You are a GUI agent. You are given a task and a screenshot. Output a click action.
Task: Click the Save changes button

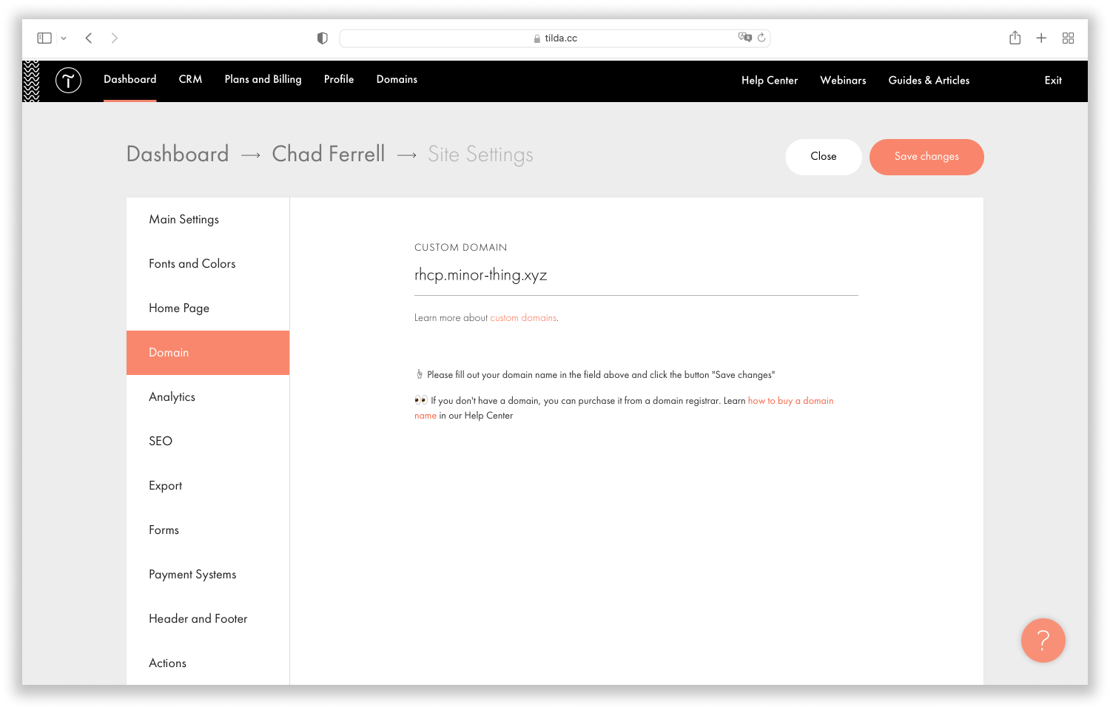[x=926, y=157]
